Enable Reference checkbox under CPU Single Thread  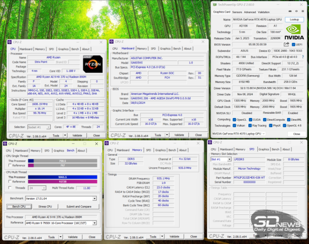pos(10,166)
